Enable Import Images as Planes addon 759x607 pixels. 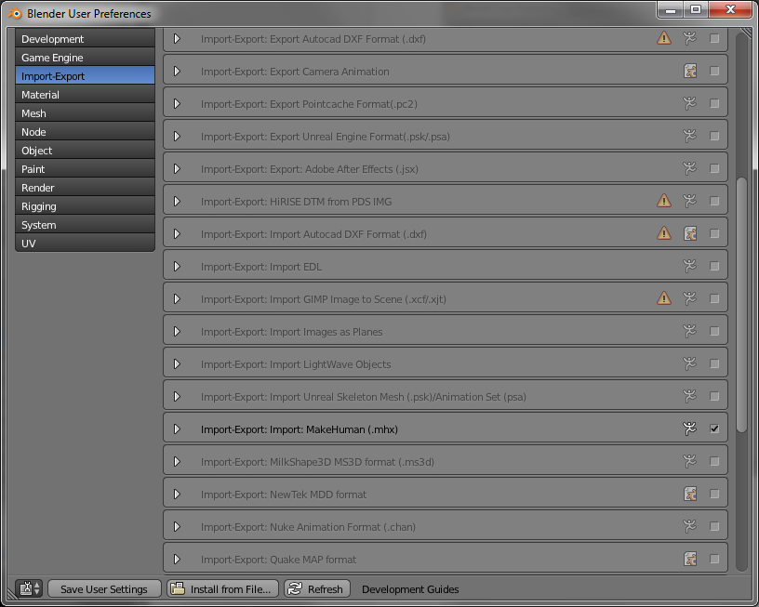tap(714, 331)
